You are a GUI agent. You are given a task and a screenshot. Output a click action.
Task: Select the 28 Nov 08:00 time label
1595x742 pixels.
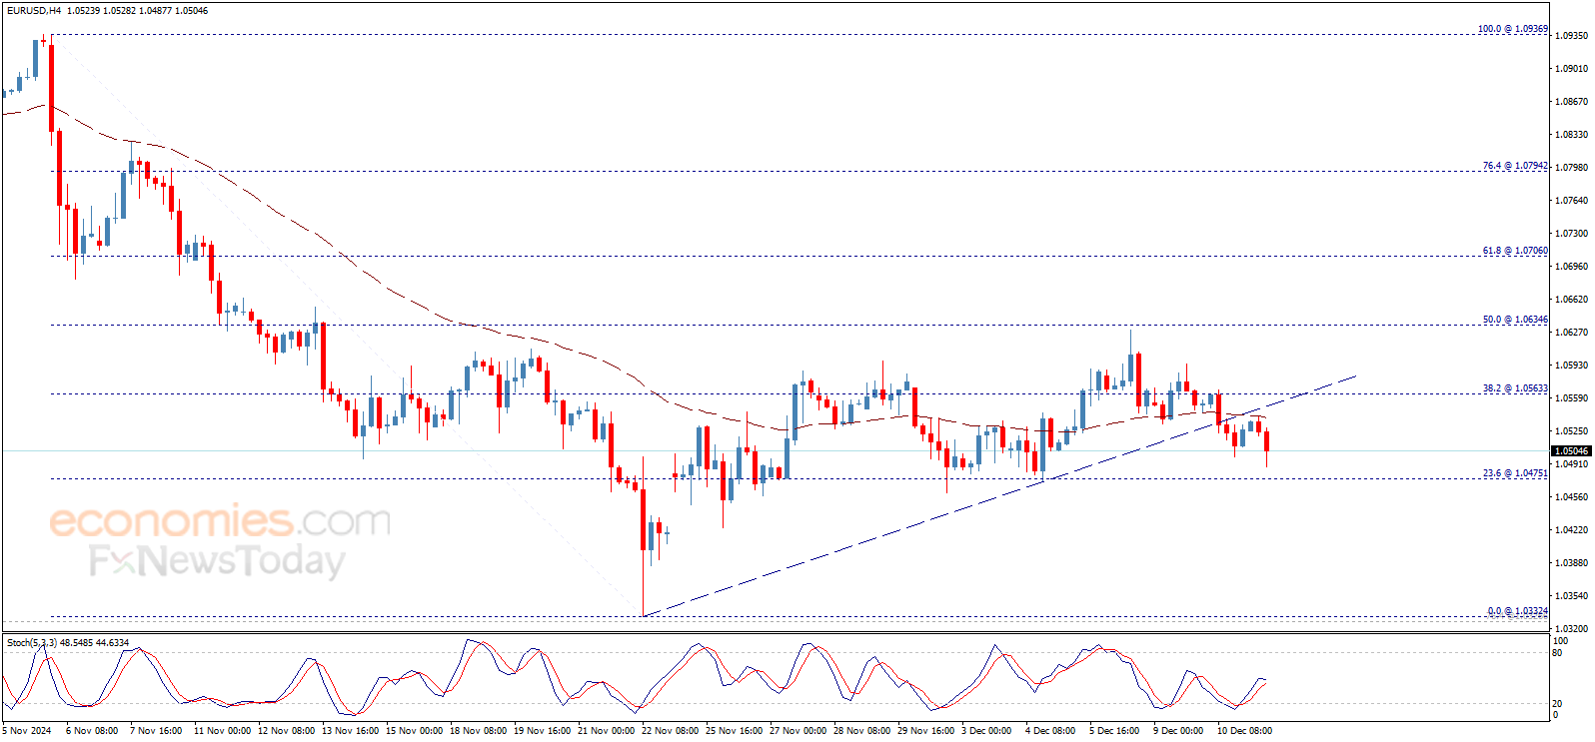[x=861, y=731]
